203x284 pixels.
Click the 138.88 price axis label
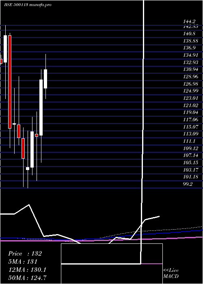click(x=191, y=41)
